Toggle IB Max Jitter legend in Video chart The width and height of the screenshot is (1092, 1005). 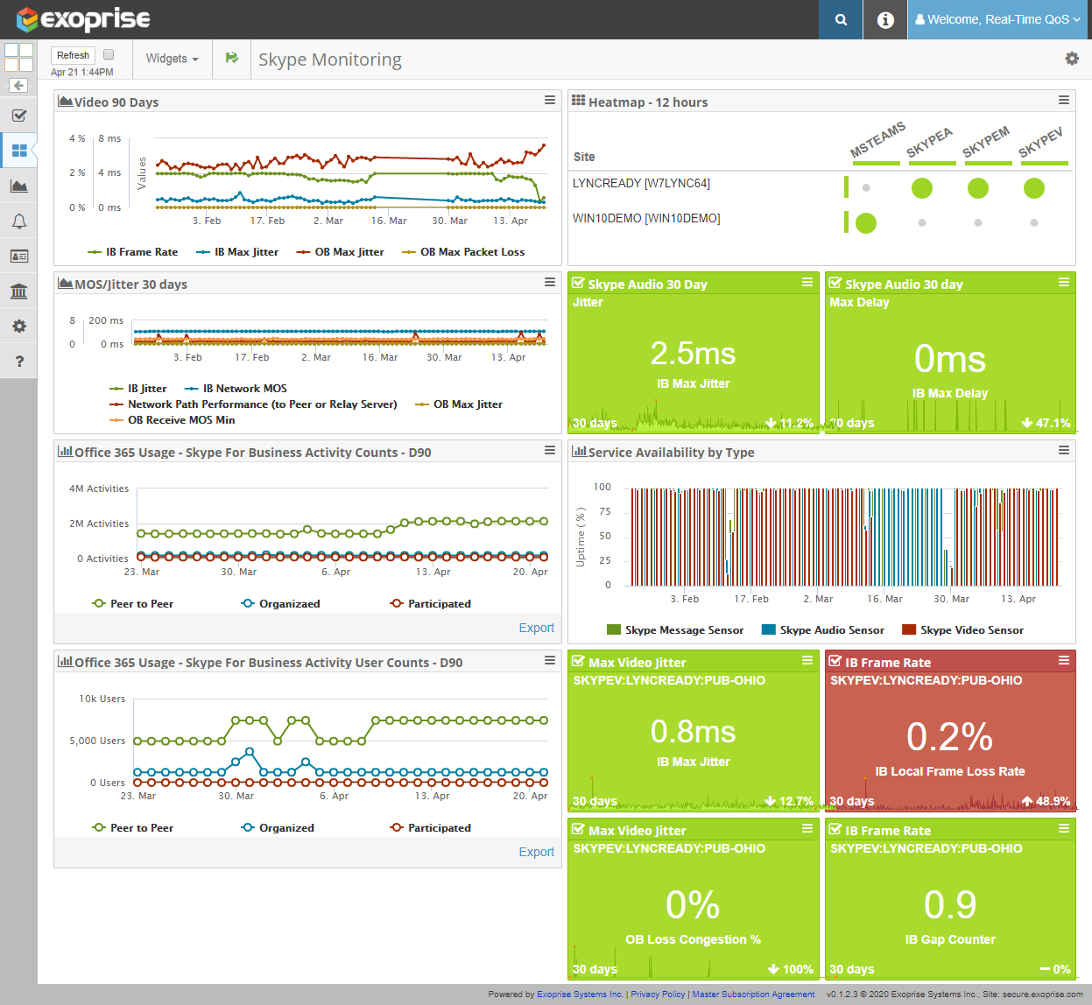pyautogui.click(x=237, y=252)
